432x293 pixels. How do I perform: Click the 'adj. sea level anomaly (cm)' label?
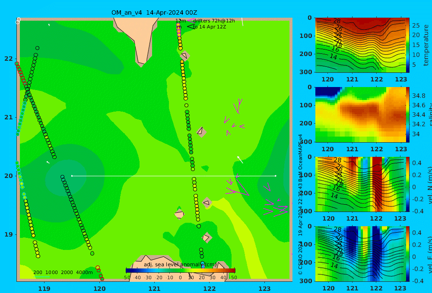[x=180, y=265]
